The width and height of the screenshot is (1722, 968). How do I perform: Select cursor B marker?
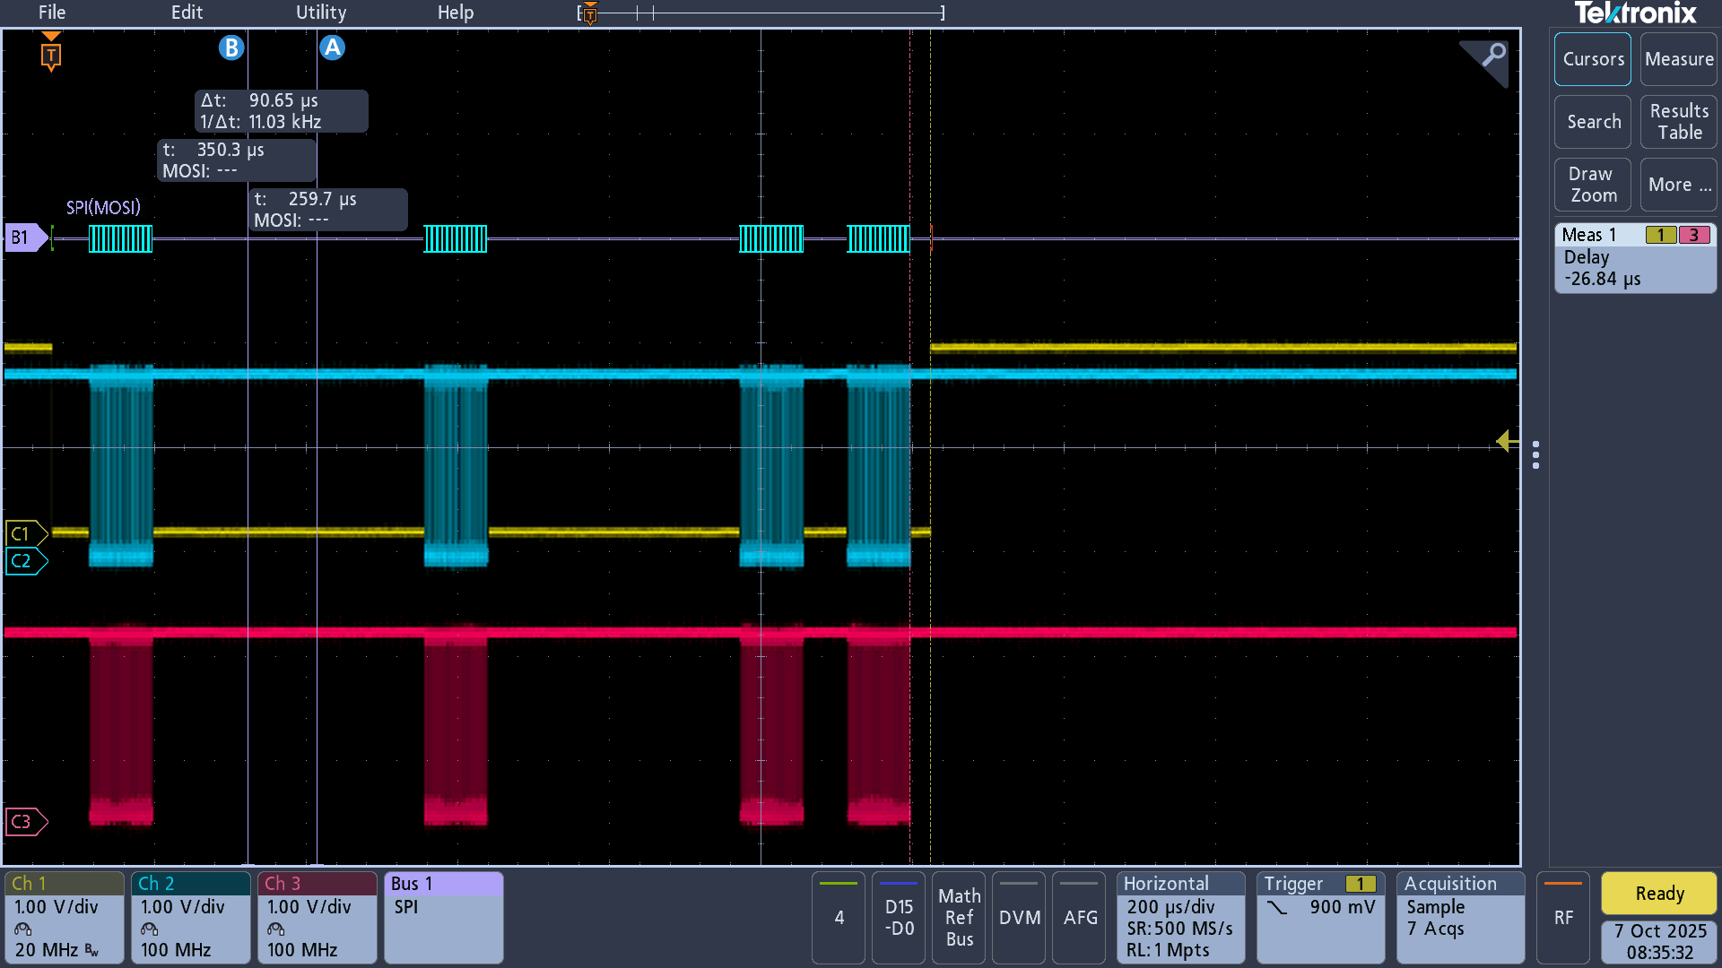click(x=231, y=48)
